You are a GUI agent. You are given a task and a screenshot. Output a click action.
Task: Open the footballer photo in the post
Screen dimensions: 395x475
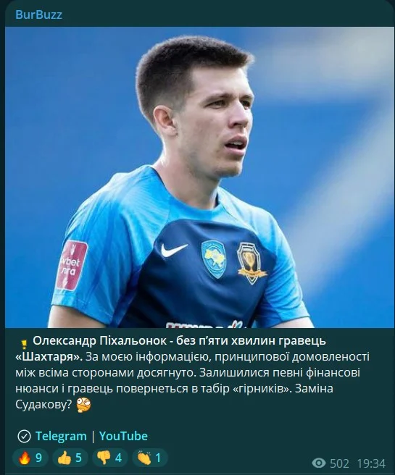coord(199,177)
